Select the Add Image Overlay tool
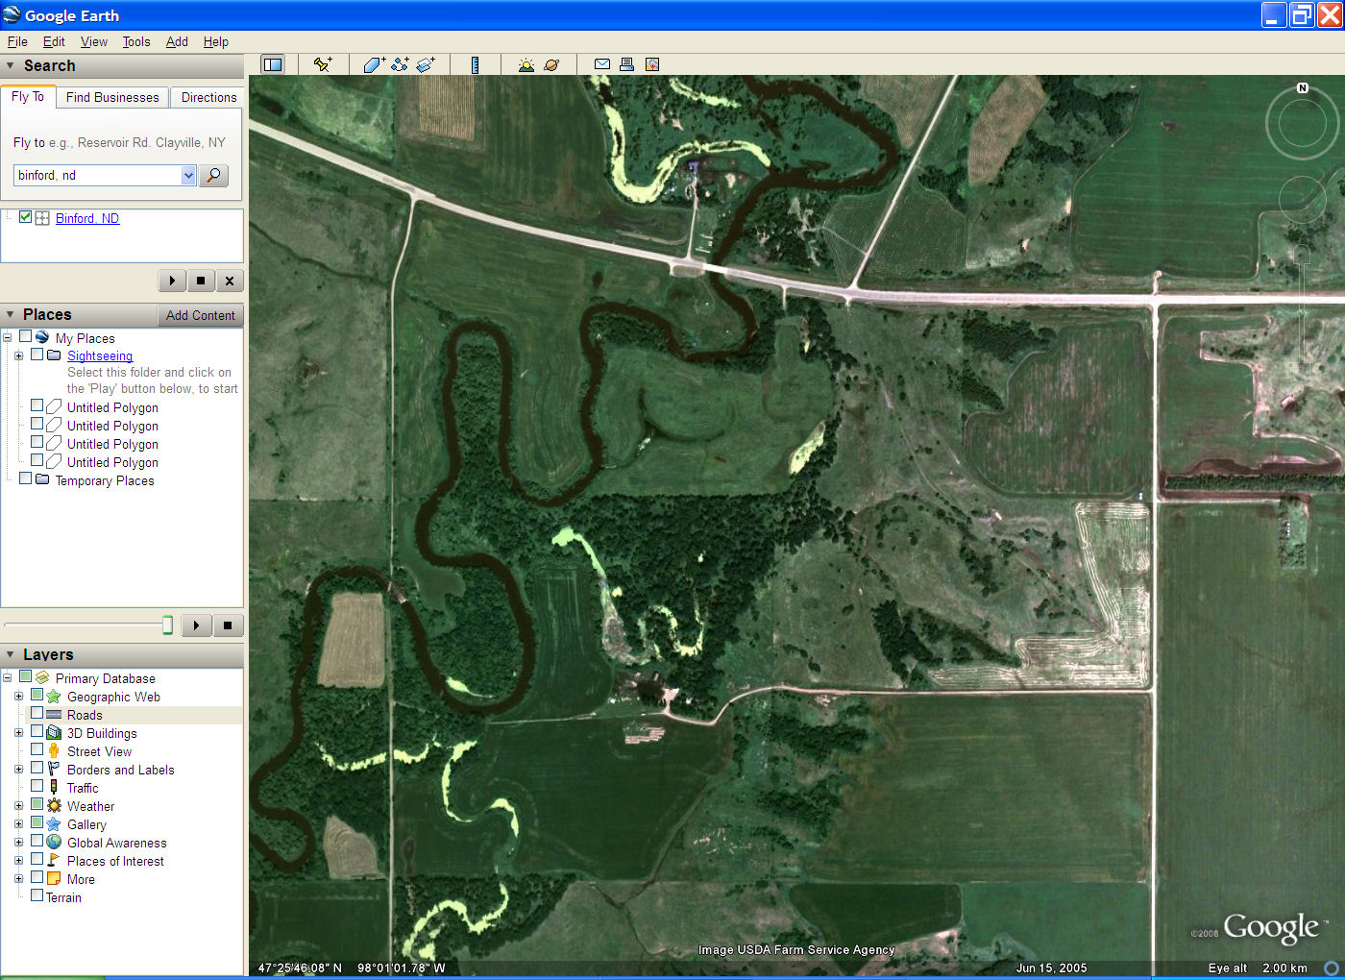This screenshot has height=980, width=1345. pyautogui.click(x=426, y=64)
